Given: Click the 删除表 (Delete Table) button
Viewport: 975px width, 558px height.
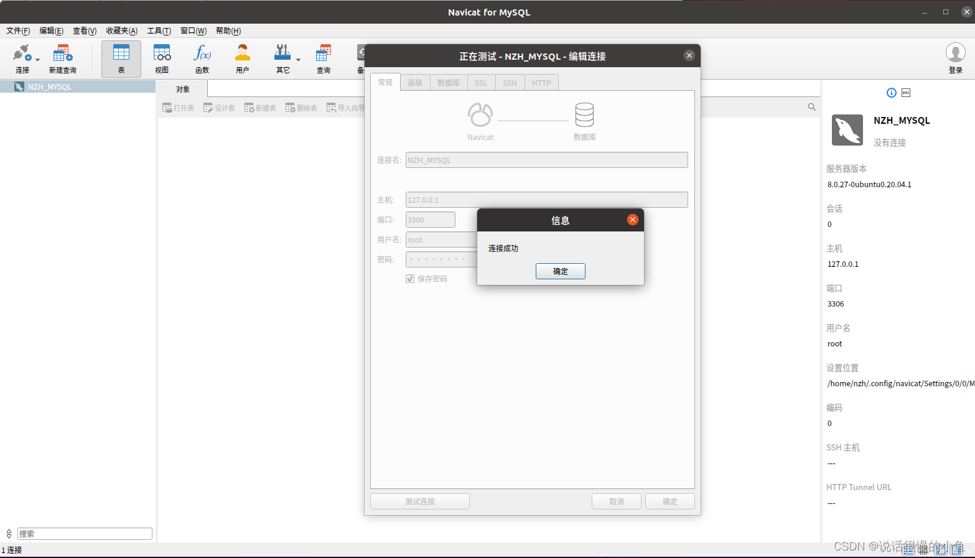Looking at the screenshot, I should point(301,108).
